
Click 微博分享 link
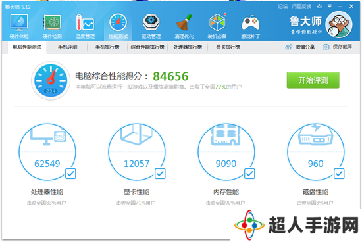305,47
